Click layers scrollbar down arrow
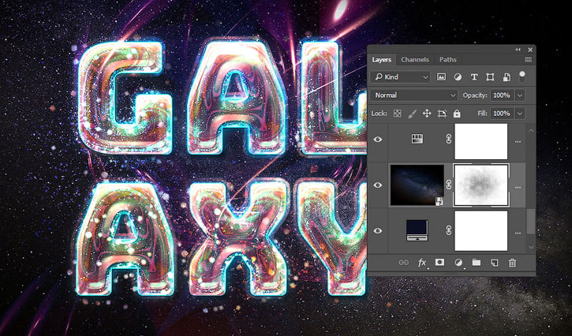Viewport: 572px width, 336px height. [531, 248]
